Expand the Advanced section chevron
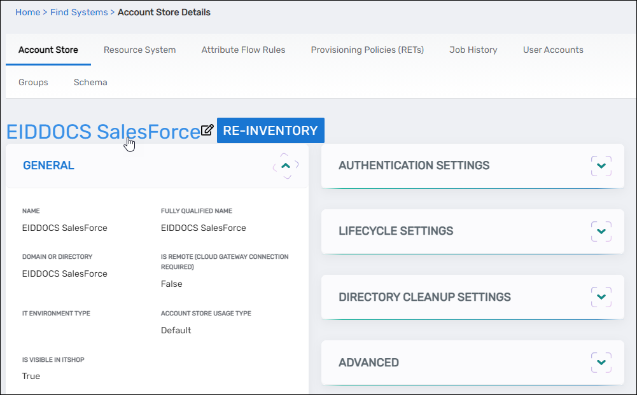Image resolution: width=637 pixels, height=395 pixels. (x=601, y=363)
